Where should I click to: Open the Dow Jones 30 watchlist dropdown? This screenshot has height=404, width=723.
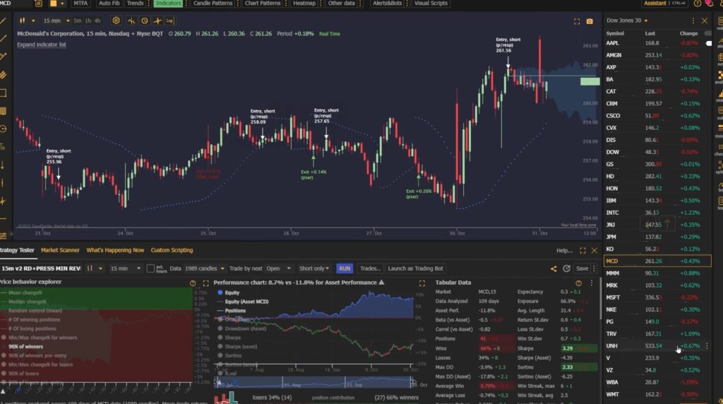[627, 20]
